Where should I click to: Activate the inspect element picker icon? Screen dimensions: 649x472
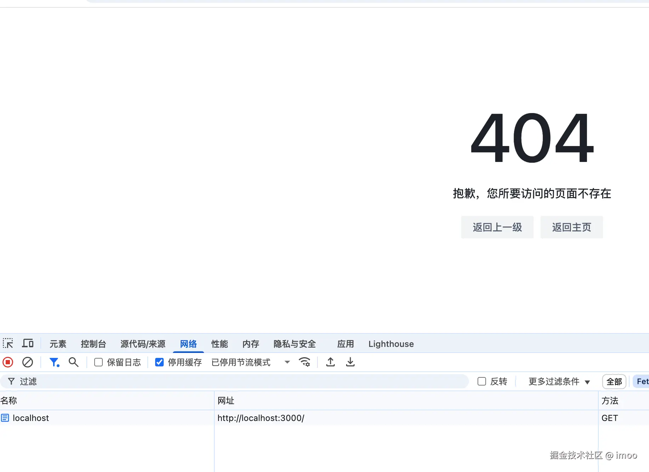coord(8,343)
